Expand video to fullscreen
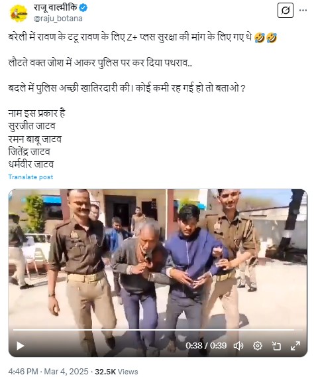The width and height of the screenshot is (314, 379). point(295,346)
